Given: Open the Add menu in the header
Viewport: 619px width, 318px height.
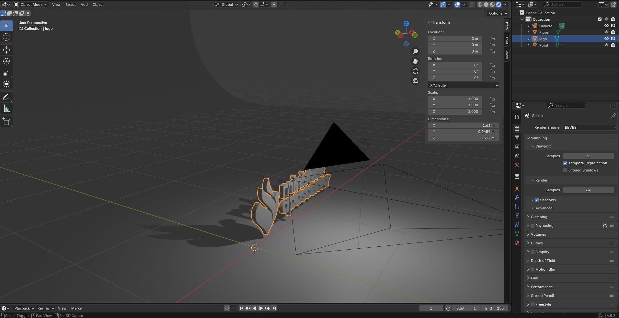Looking at the screenshot, I should click(x=84, y=5).
